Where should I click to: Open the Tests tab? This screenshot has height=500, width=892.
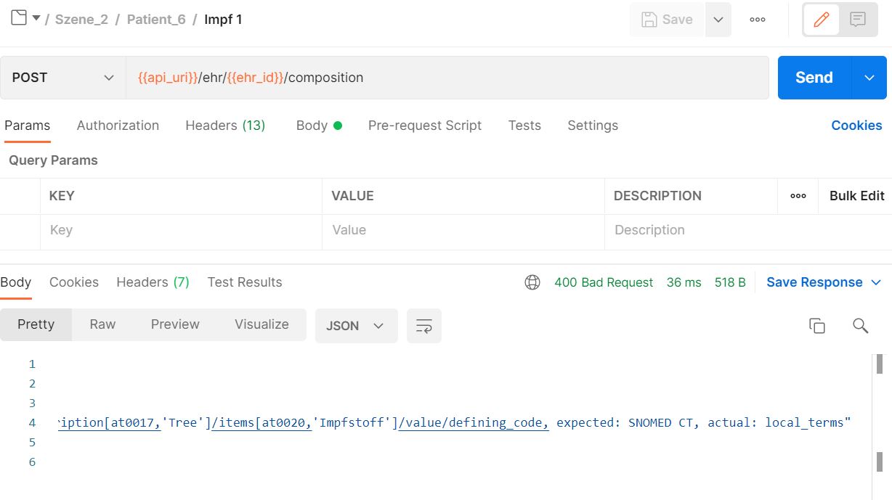pos(524,126)
